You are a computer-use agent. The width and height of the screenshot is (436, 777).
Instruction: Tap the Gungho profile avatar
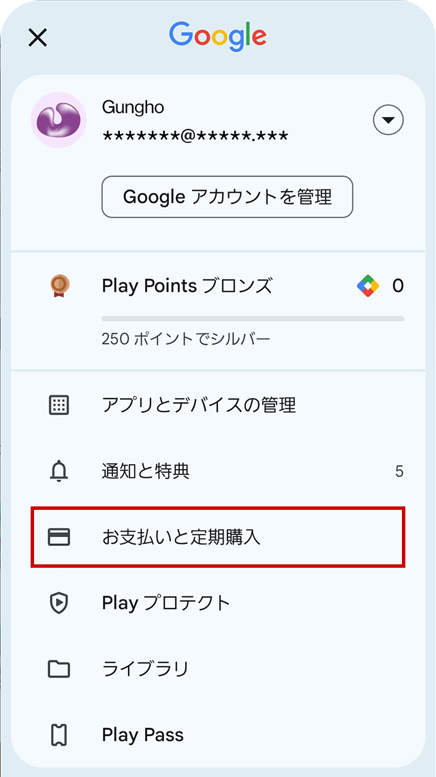tap(59, 121)
